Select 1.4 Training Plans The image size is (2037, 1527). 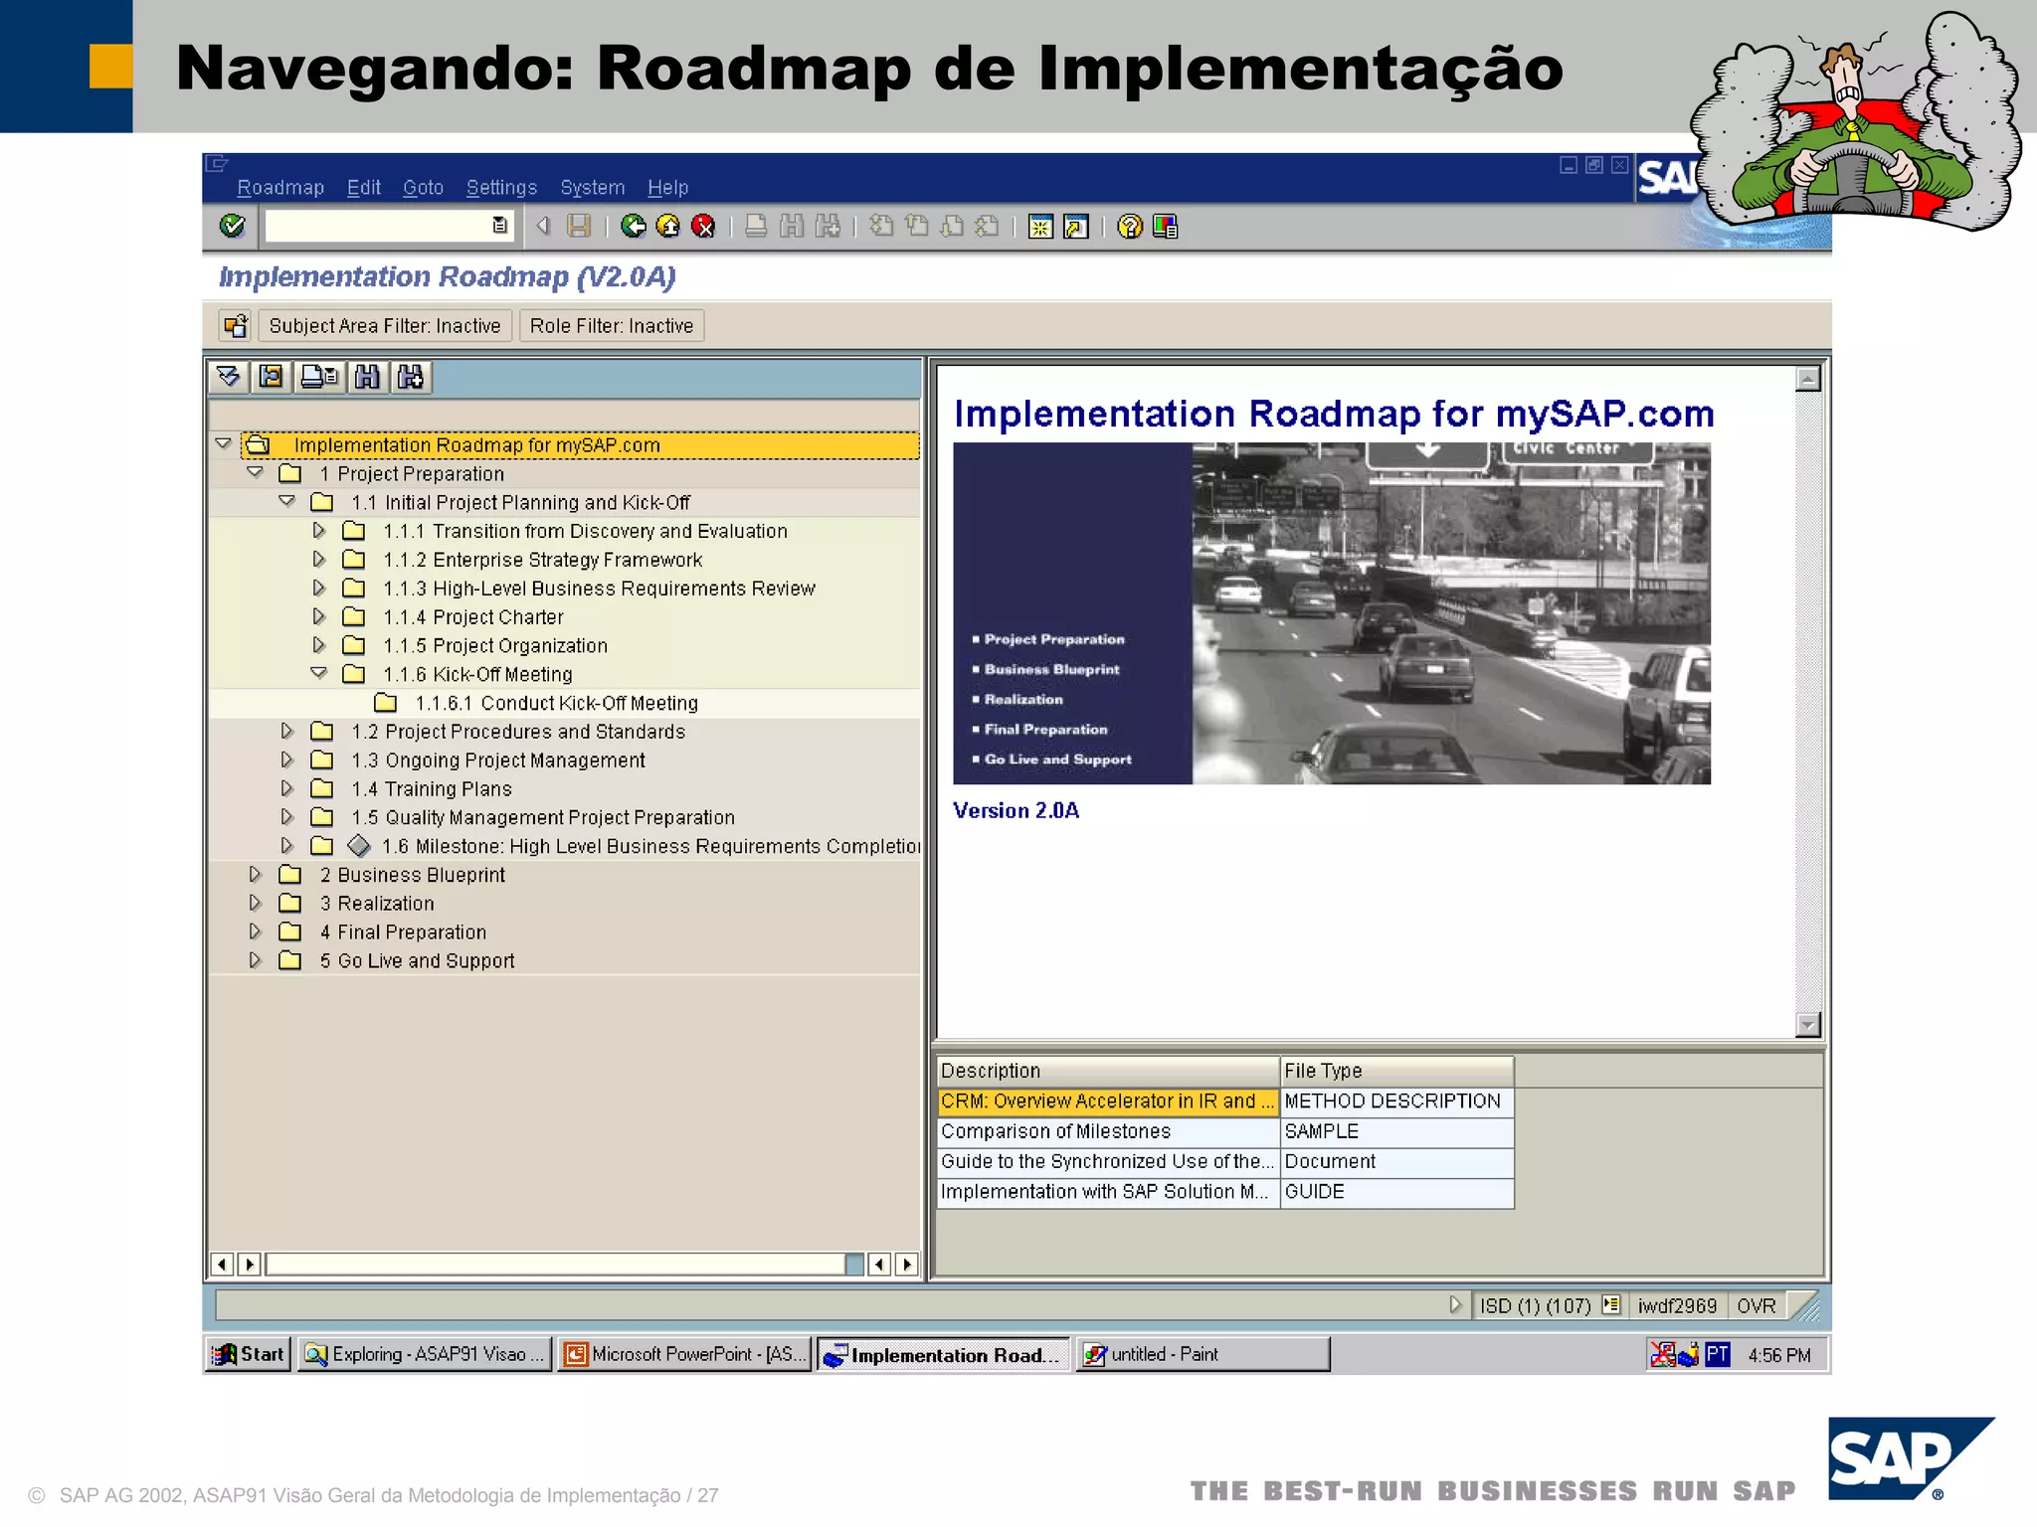432,789
